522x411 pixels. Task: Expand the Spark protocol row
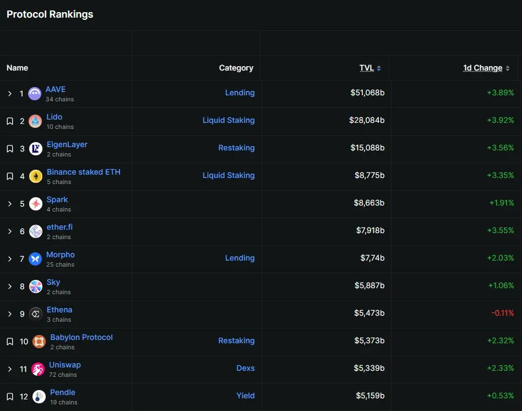point(10,204)
